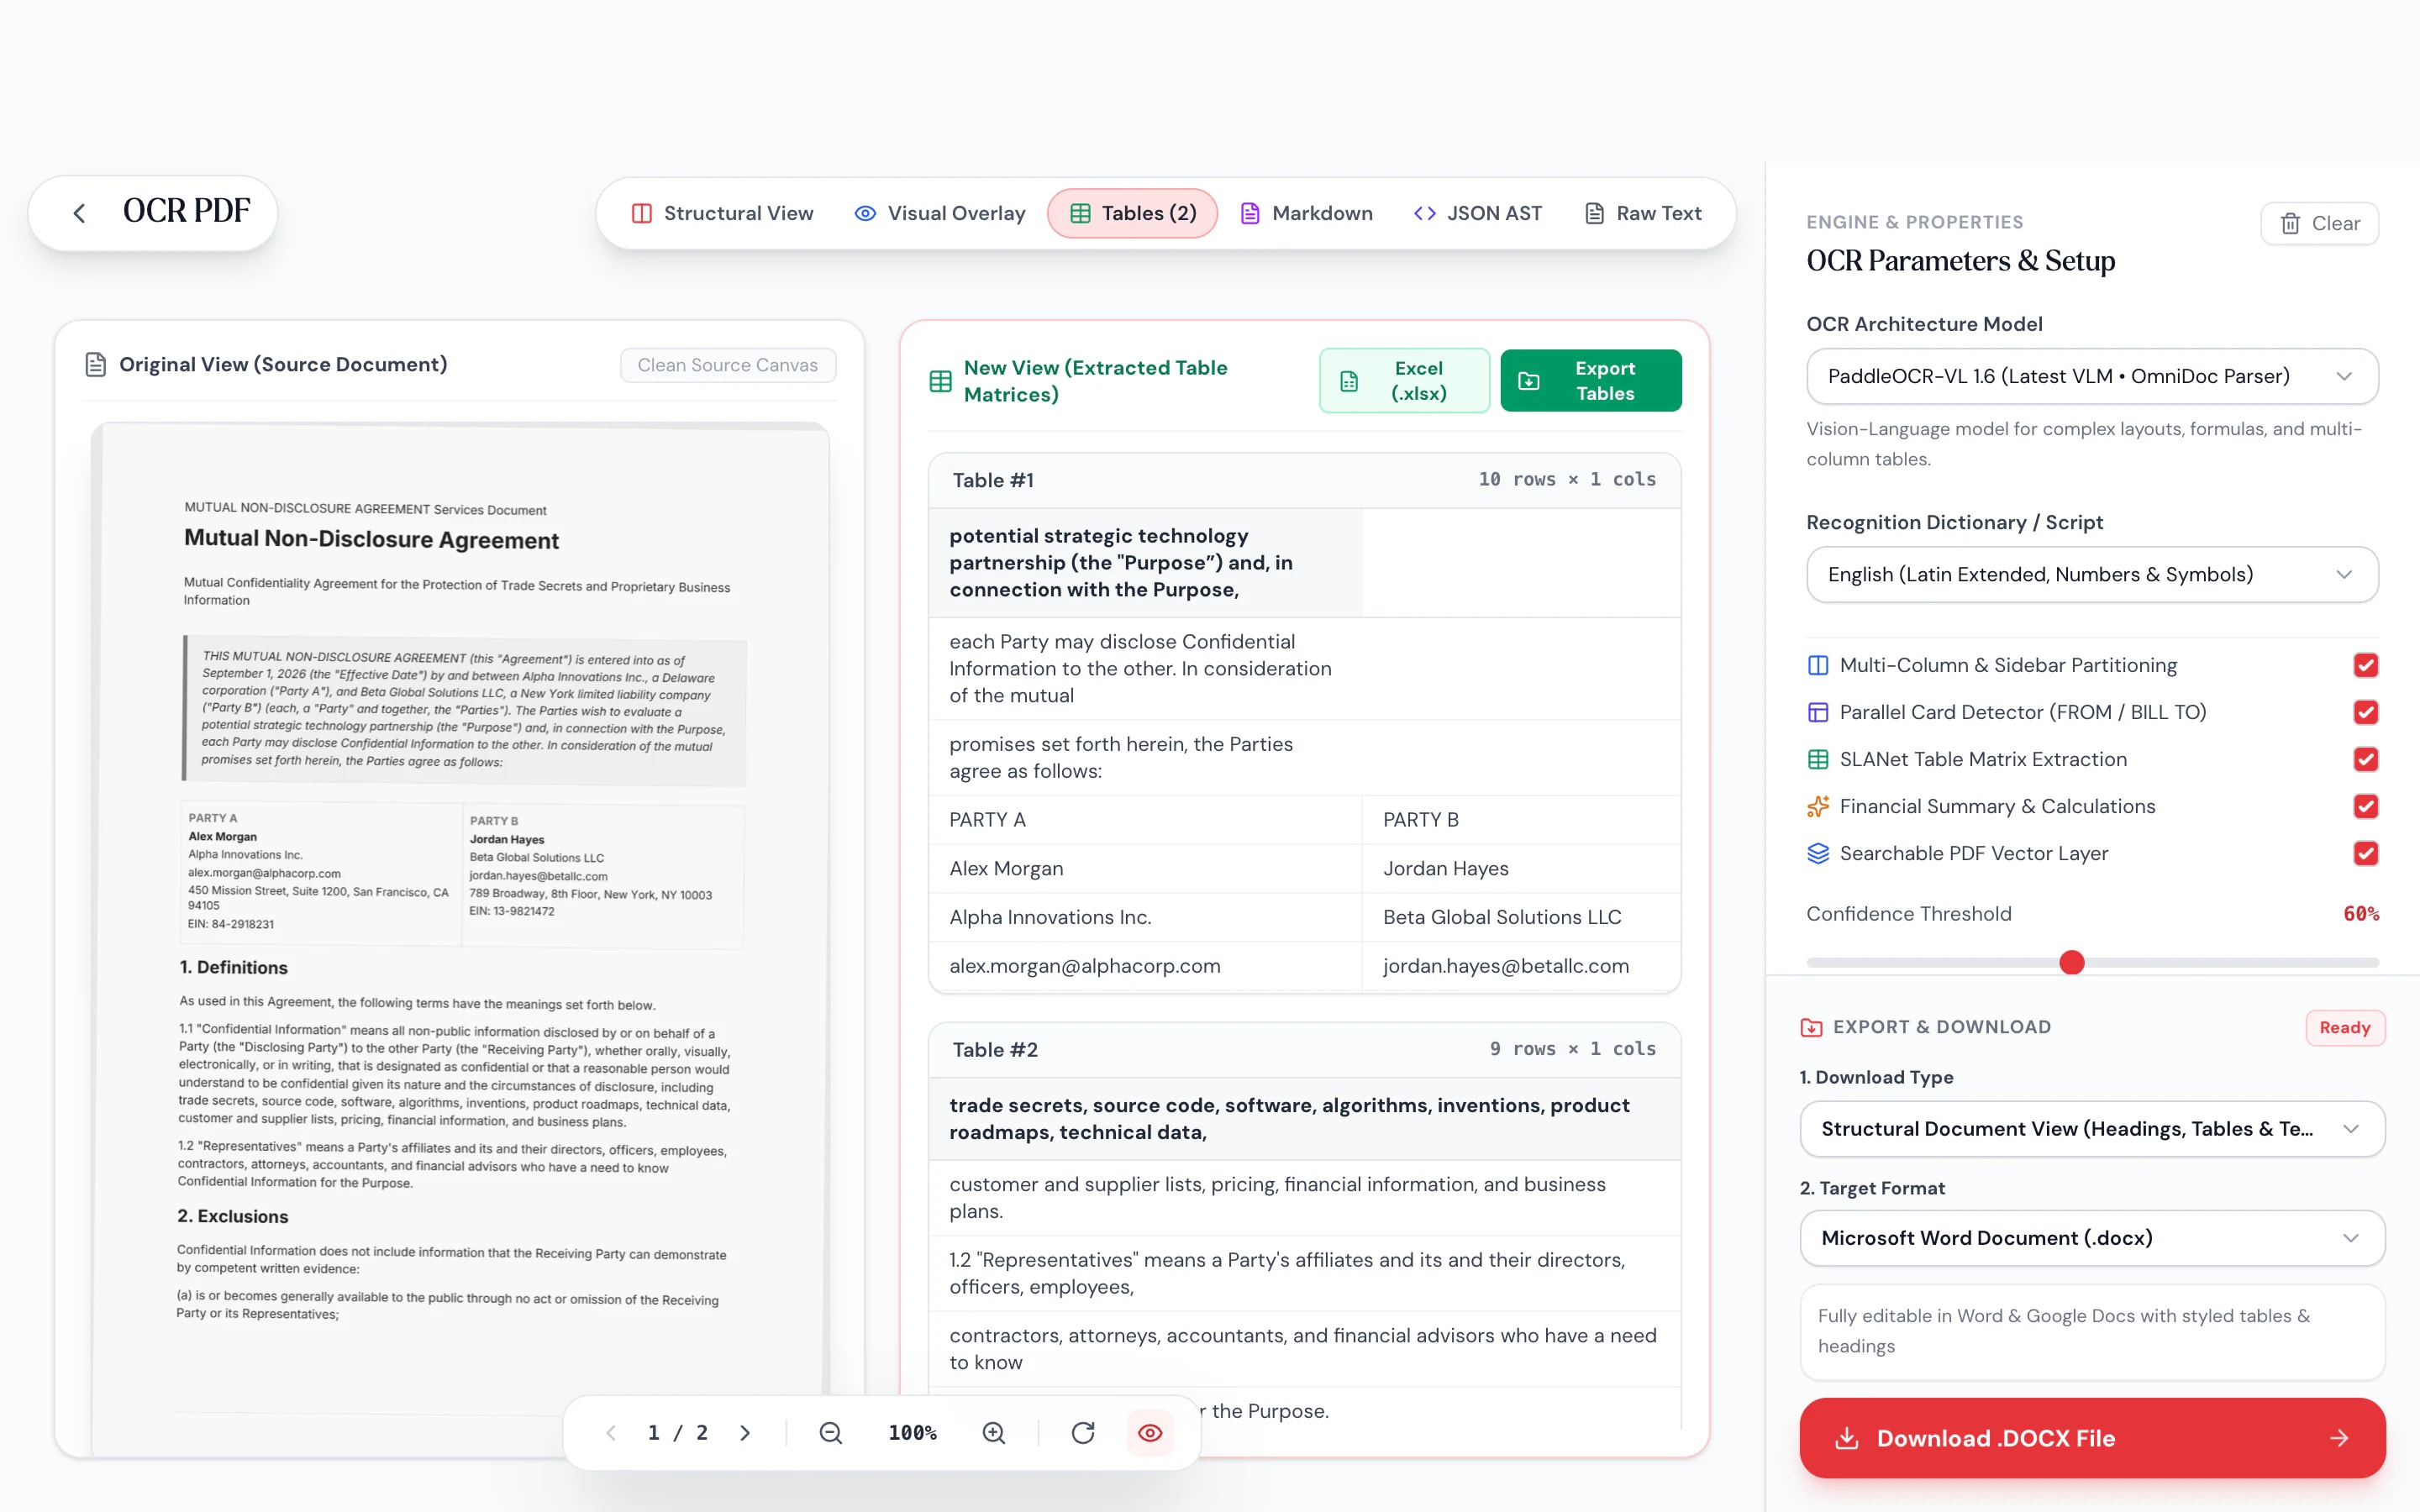Click the Confidence Threshold slider handle

tap(2072, 963)
